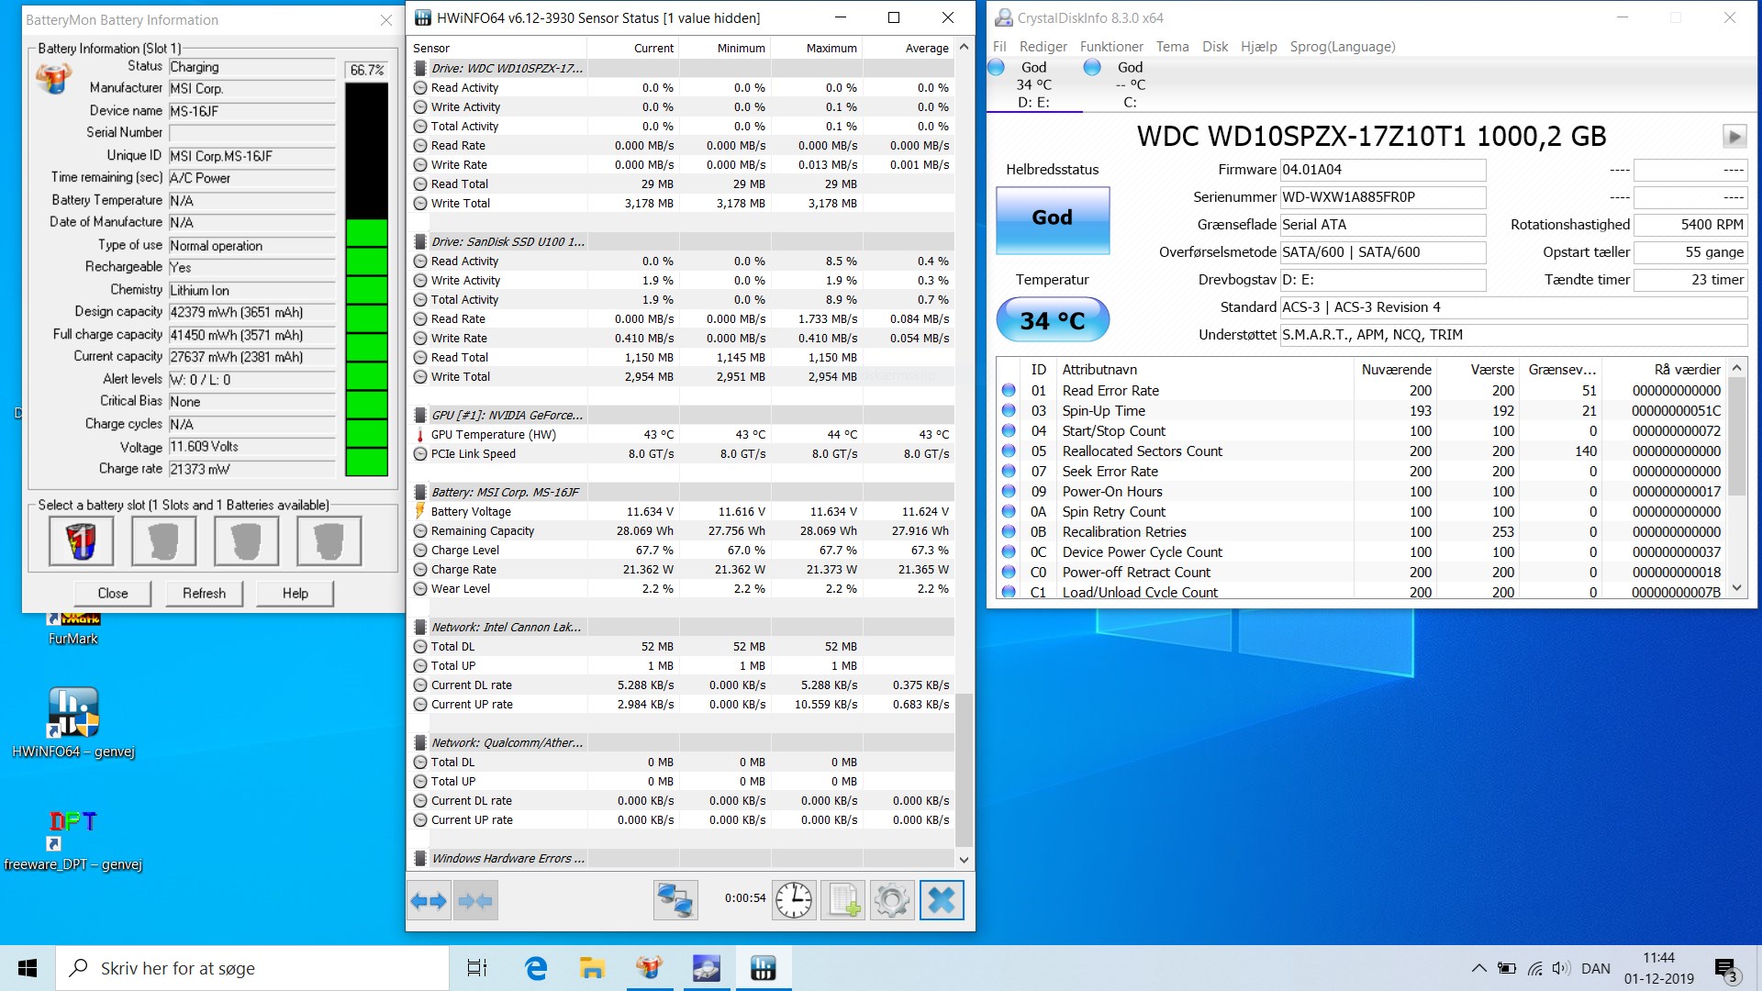
Task: Select Power-On Hours SMART row
Action: (x=1363, y=492)
